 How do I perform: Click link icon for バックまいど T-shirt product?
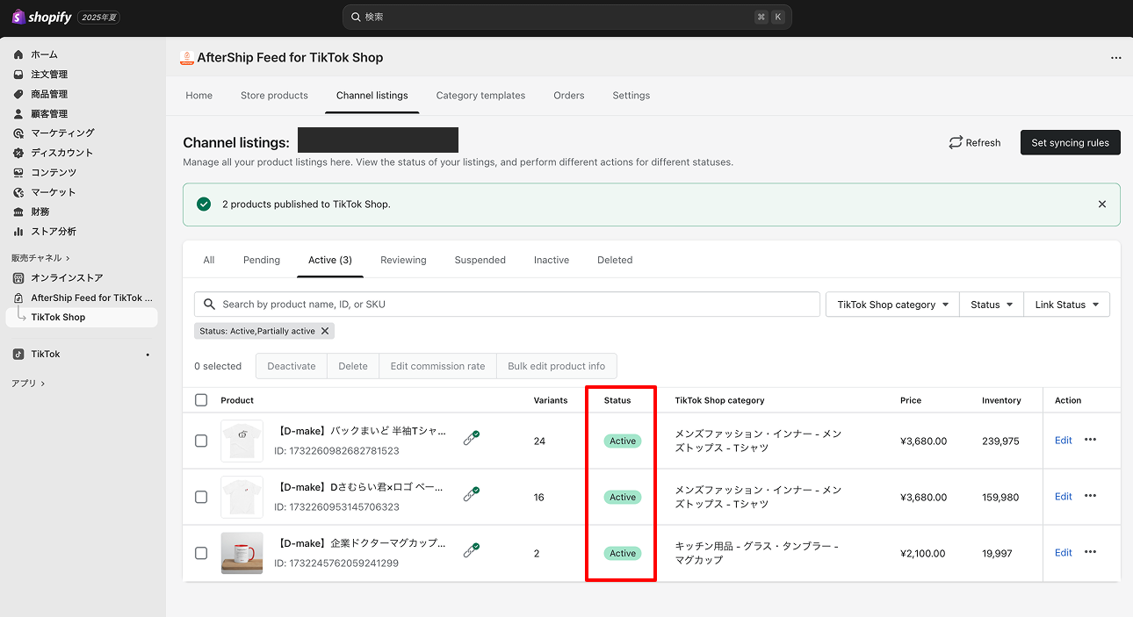point(472,438)
